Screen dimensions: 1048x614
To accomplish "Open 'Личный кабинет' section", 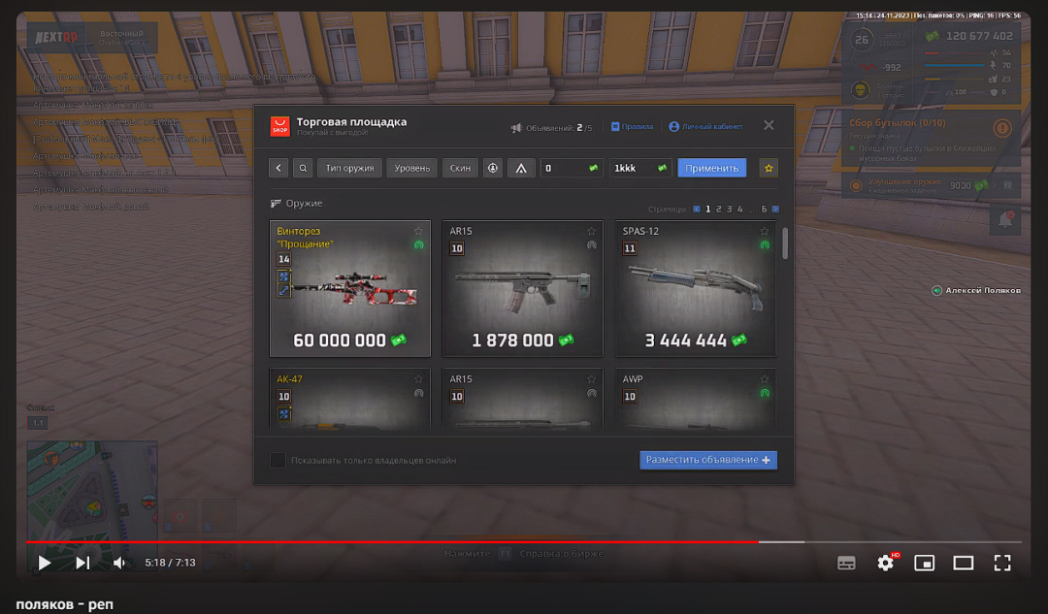I will click(705, 126).
